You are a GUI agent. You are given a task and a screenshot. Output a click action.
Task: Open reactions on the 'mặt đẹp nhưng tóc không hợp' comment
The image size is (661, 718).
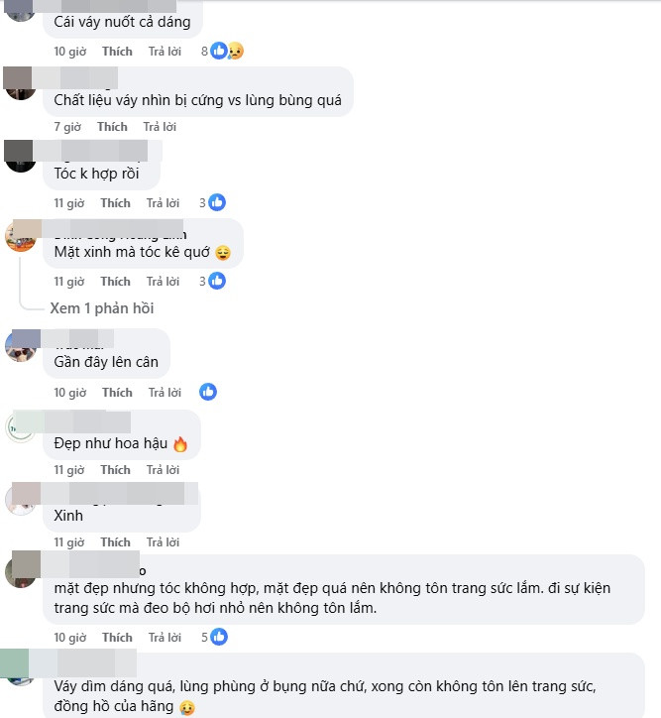(x=214, y=637)
